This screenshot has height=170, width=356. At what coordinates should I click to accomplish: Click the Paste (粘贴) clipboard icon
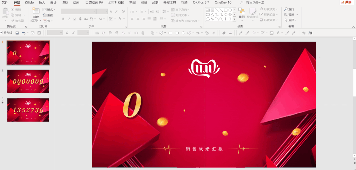[x=5, y=11]
